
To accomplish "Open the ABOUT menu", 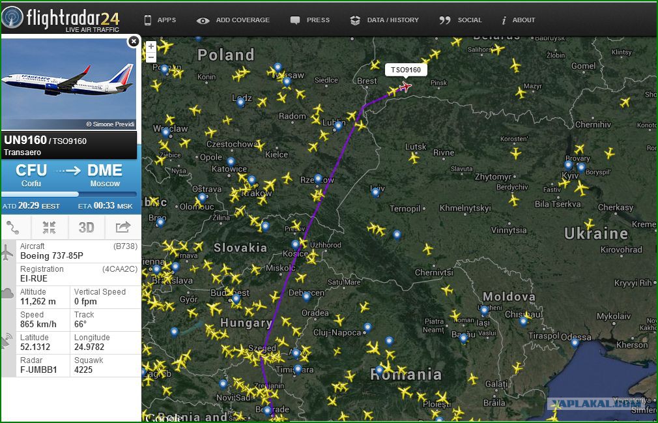I will pyautogui.click(x=519, y=20).
